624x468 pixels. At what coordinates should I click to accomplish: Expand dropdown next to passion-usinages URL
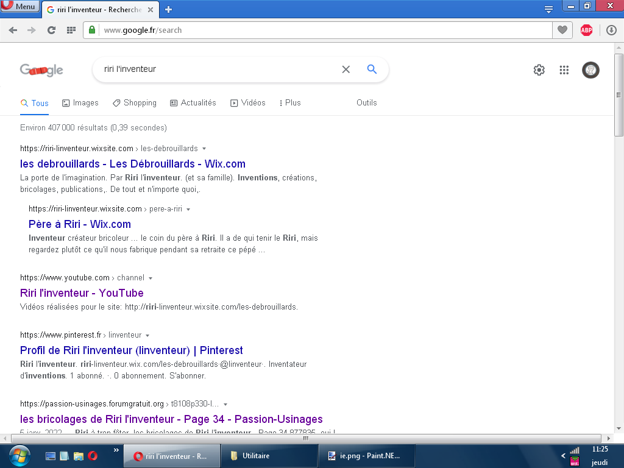[x=225, y=405]
